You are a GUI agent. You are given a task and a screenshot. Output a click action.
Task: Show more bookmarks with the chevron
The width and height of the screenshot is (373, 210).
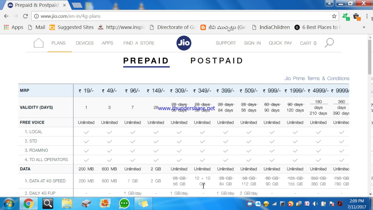pyautogui.click(x=364, y=27)
